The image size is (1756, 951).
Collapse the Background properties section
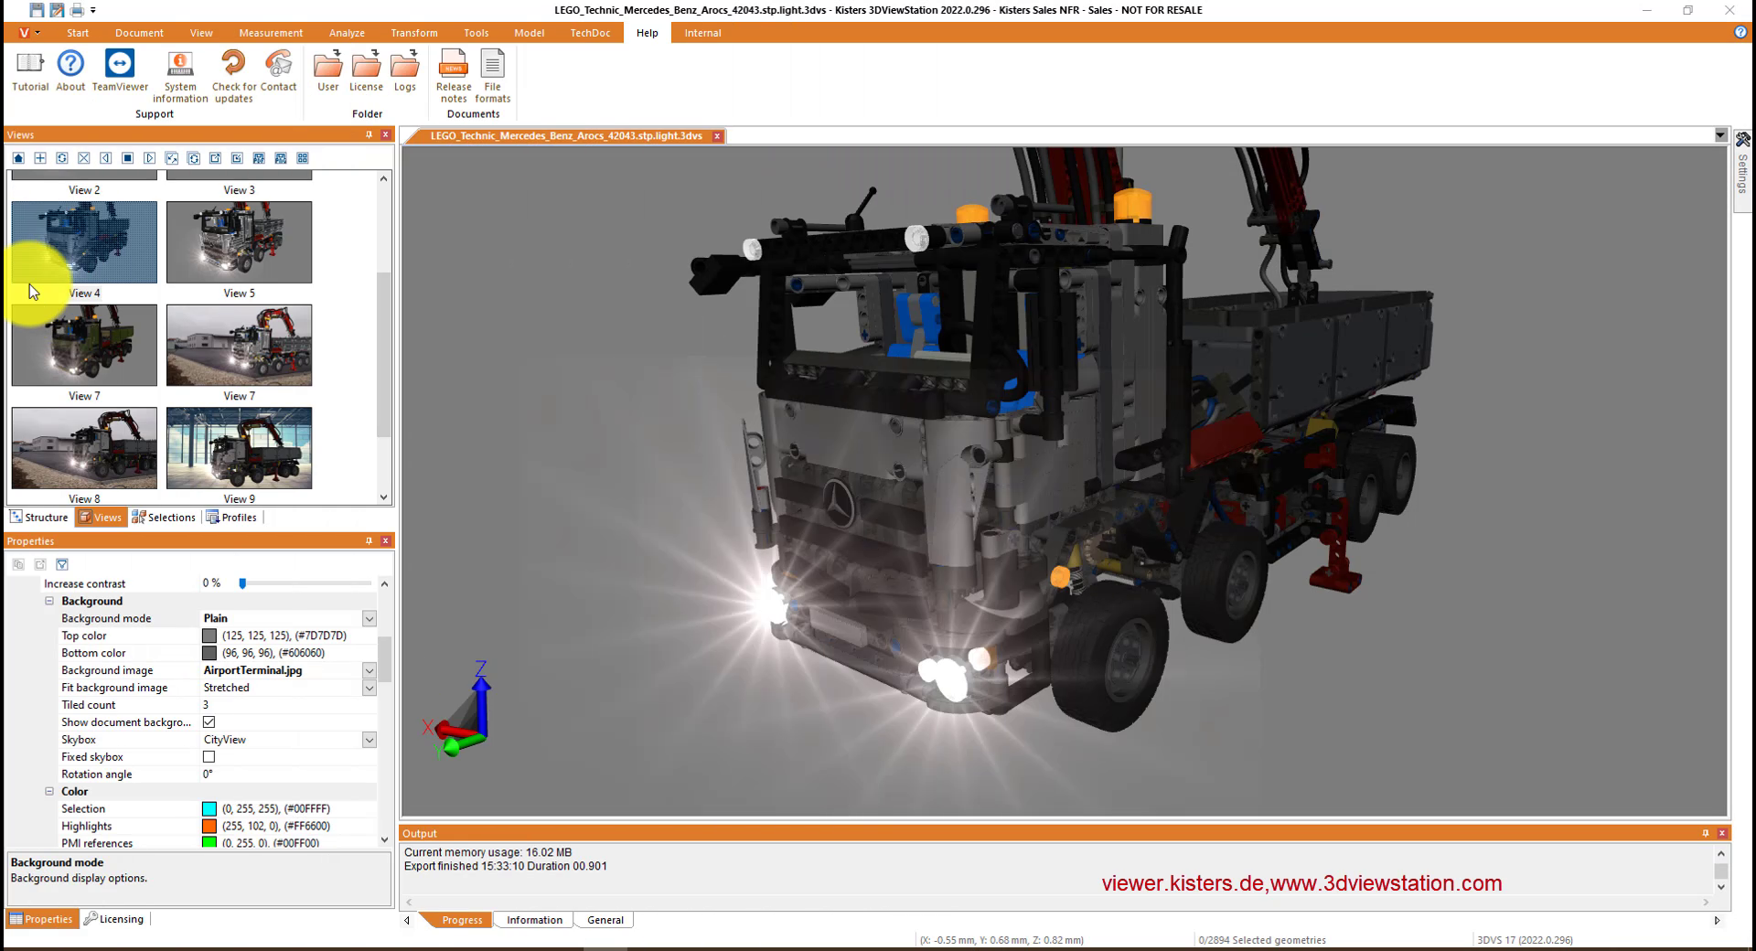(49, 601)
